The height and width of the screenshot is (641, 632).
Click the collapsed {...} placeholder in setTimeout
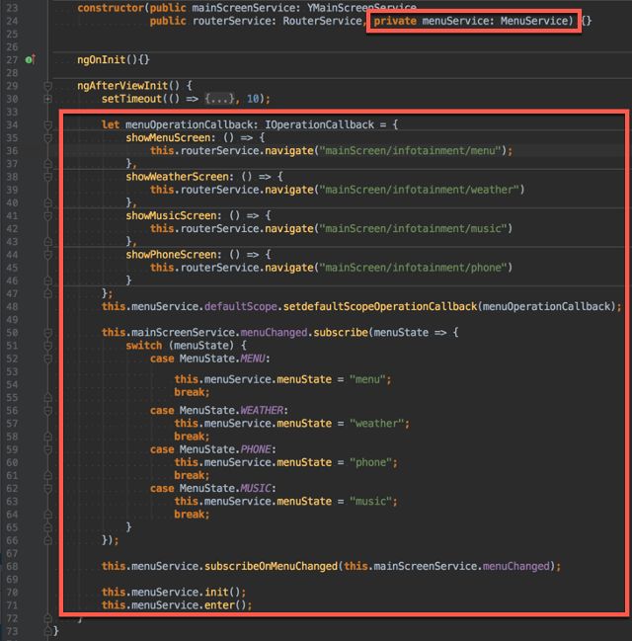pyautogui.click(x=219, y=99)
